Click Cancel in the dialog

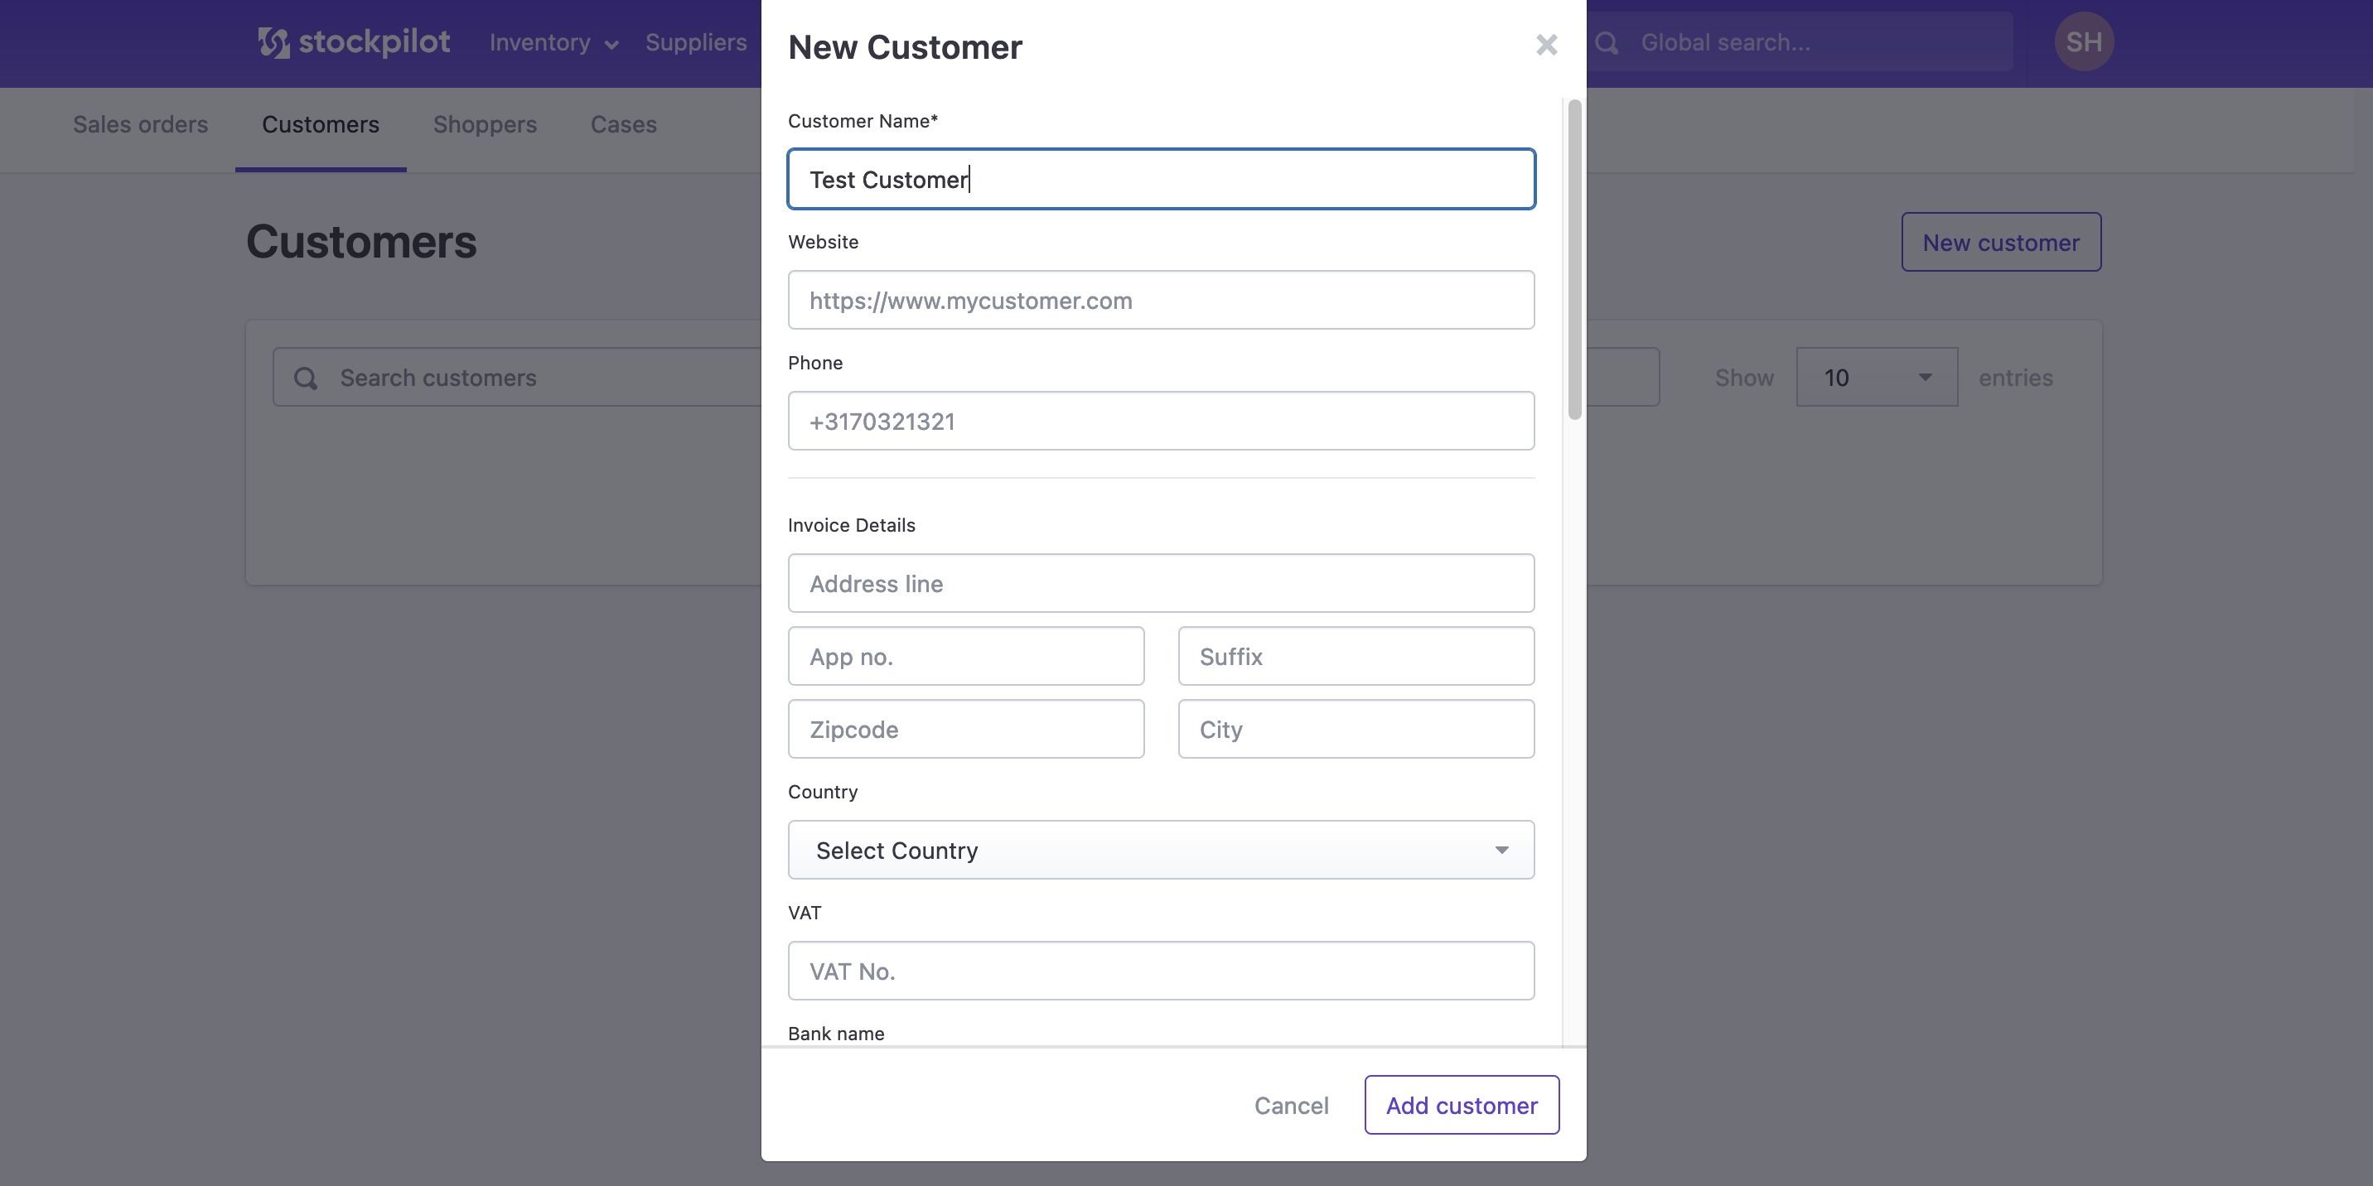pyautogui.click(x=1292, y=1105)
